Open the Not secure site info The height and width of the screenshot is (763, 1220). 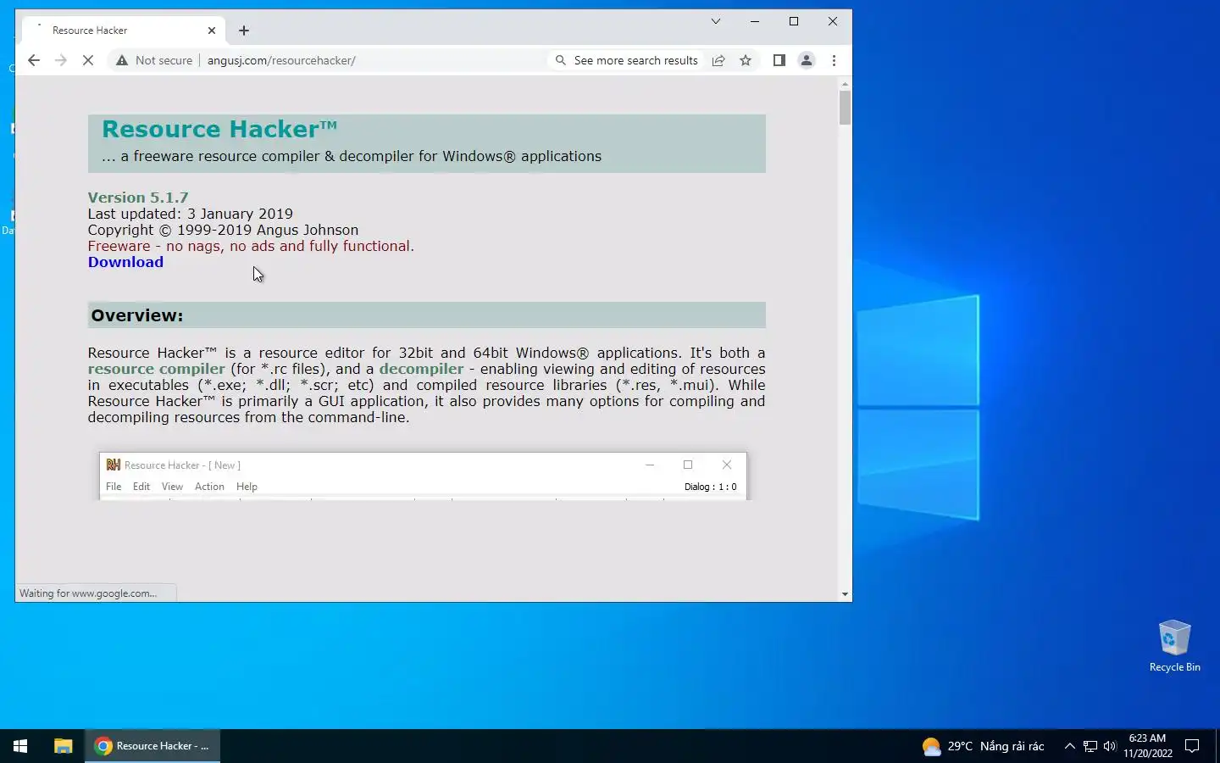[x=154, y=60]
